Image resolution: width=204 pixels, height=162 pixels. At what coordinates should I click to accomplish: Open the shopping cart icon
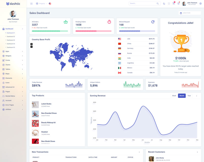[x=174, y=4]
